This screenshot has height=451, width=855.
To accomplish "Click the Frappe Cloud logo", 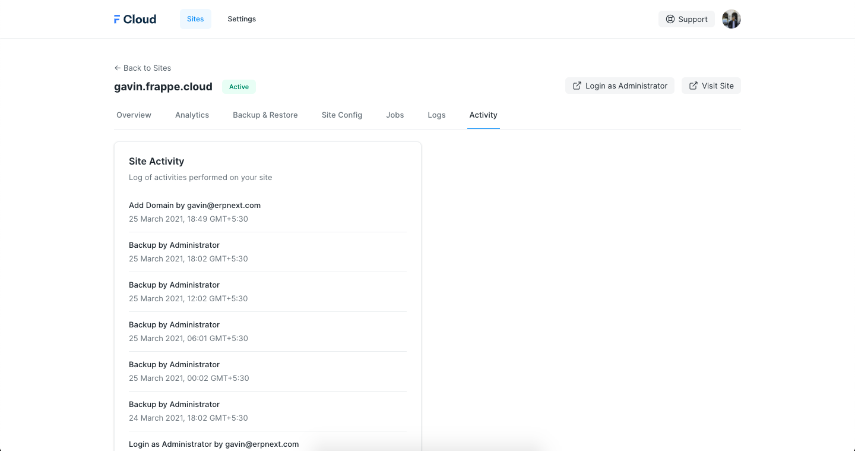I will tap(135, 19).
